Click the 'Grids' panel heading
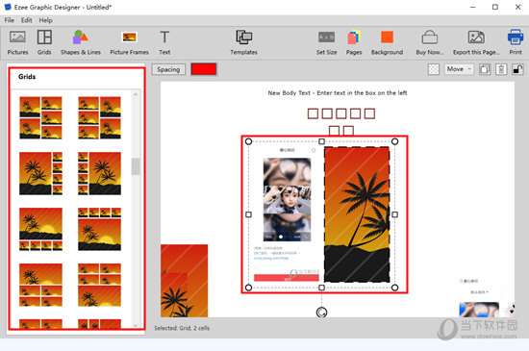Screen dimensions: 529x351 27,77
